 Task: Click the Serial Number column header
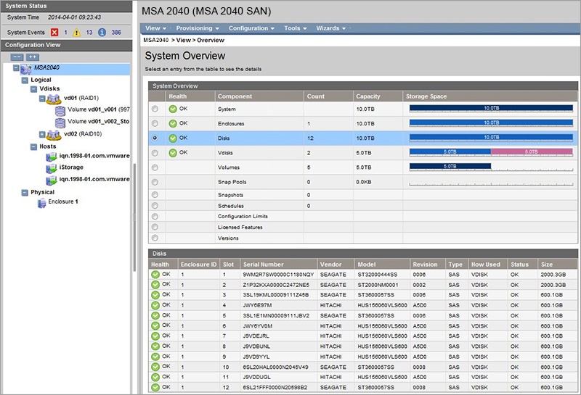[x=262, y=265]
